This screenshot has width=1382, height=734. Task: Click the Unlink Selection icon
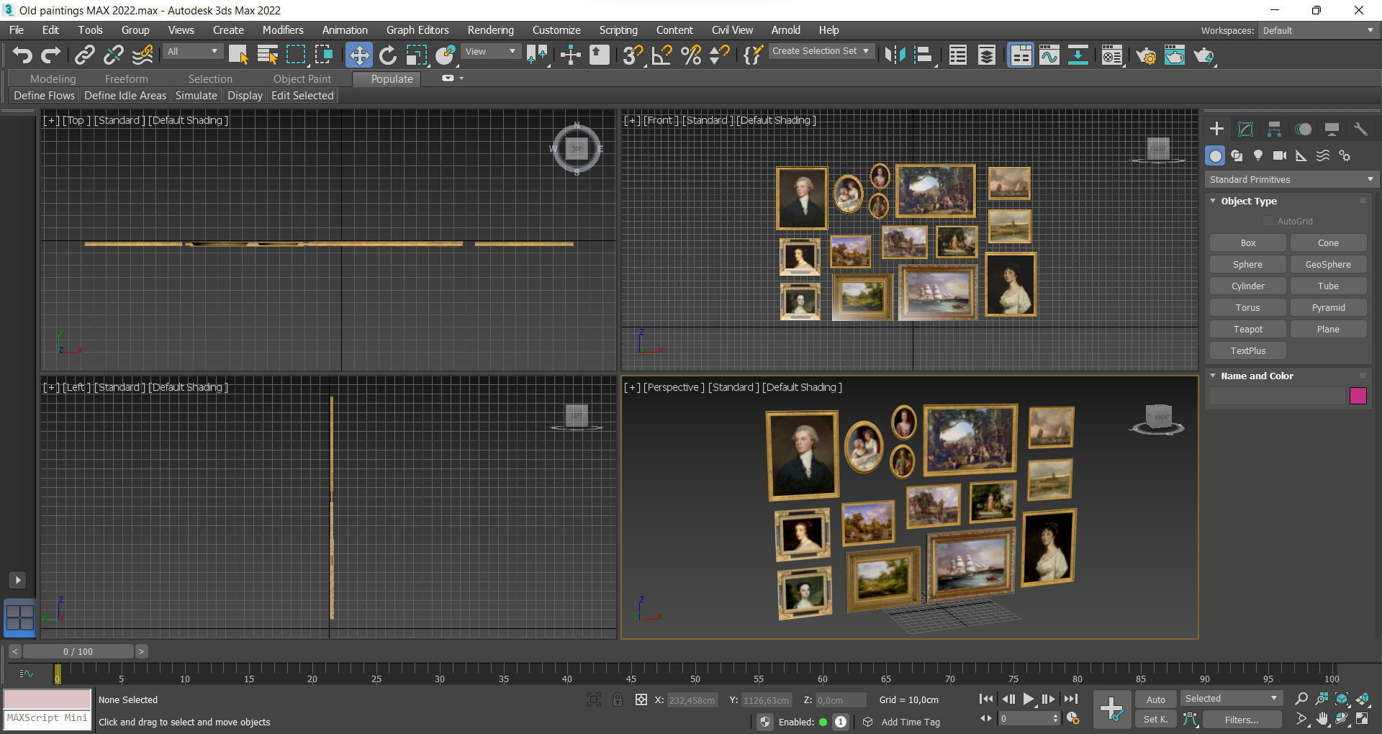[x=114, y=55]
